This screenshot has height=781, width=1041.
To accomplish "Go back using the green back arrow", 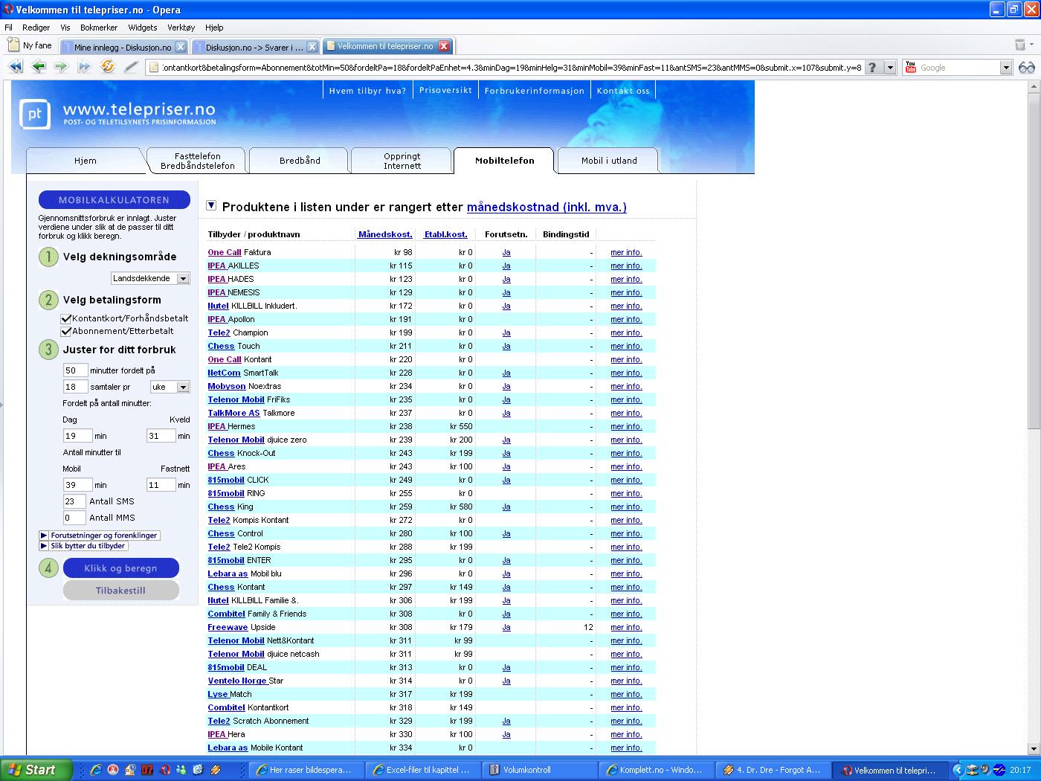I will (x=39, y=67).
